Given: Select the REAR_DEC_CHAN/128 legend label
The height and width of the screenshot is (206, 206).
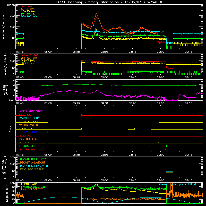Looking at the screenshot, I should coord(34,166).
